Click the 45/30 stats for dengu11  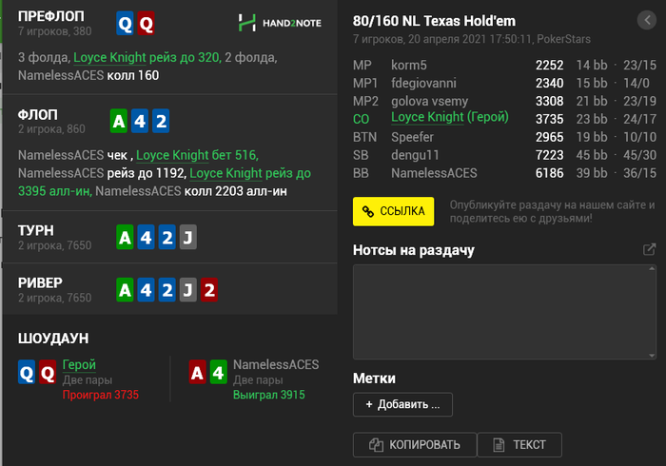click(x=639, y=155)
